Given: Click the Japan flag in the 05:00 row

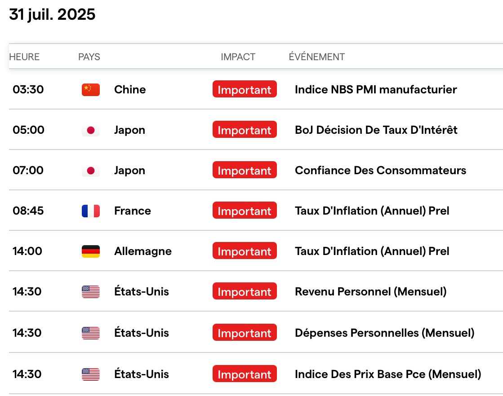Looking at the screenshot, I should (x=91, y=130).
